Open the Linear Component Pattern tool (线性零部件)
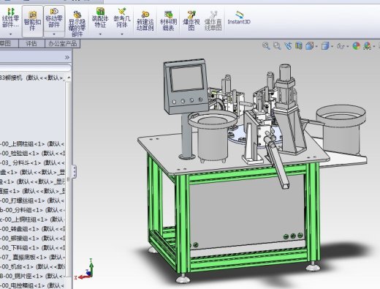Viewport: 380px width, 289px height. tap(10, 18)
